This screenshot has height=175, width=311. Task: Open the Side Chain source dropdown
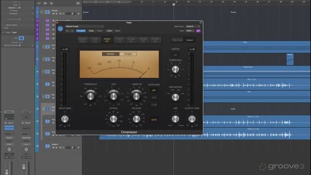[193, 26]
